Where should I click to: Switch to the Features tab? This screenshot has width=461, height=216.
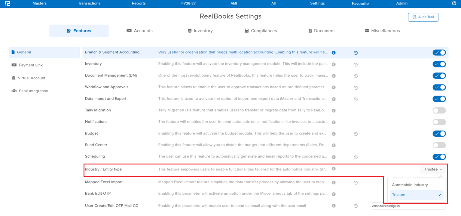point(79,31)
